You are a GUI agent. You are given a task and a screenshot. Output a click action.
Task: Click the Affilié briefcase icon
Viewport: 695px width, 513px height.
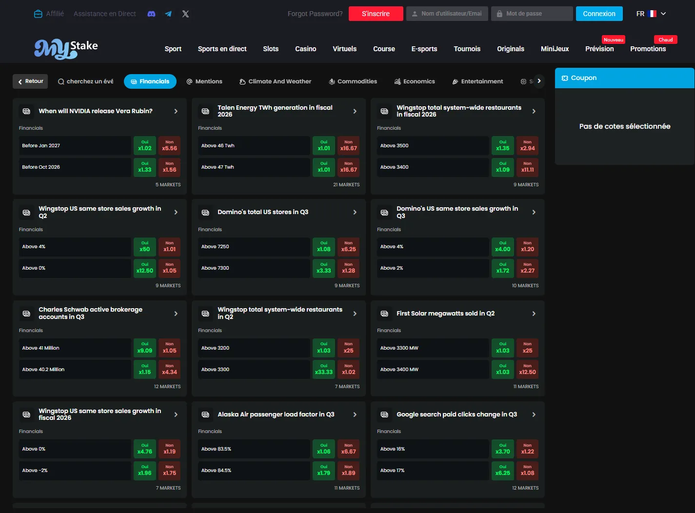[38, 14]
